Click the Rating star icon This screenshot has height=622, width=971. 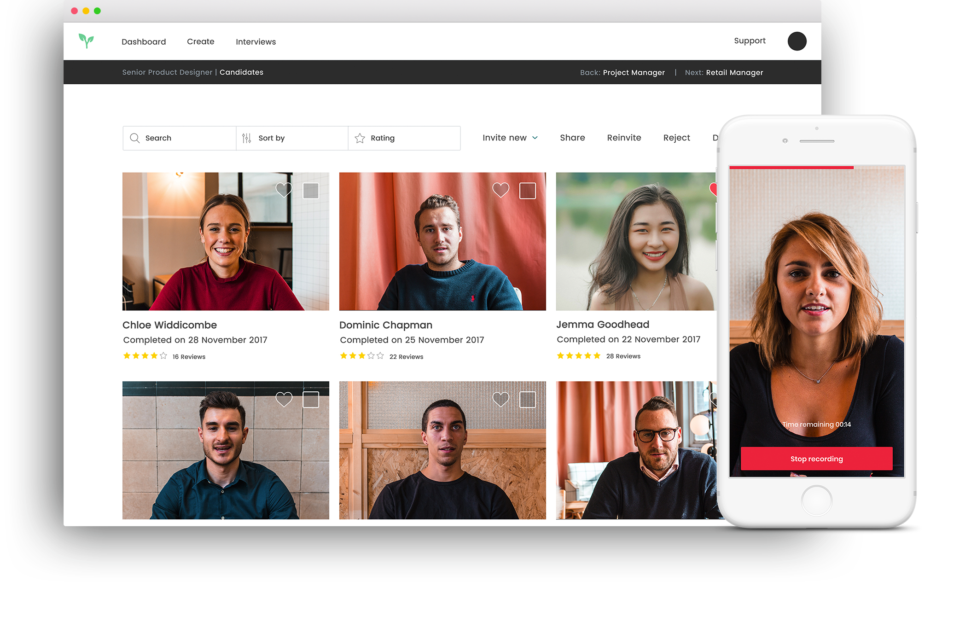click(360, 138)
